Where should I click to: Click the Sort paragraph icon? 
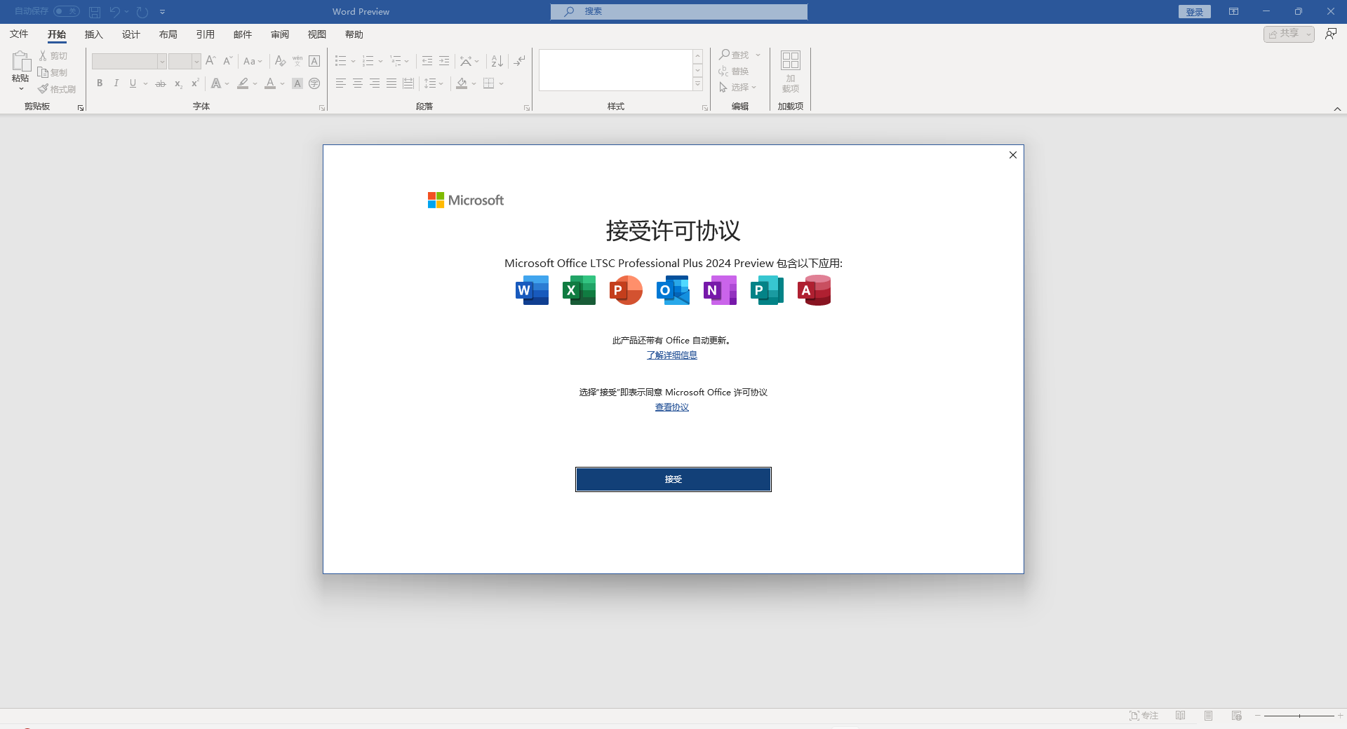[496, 61]
